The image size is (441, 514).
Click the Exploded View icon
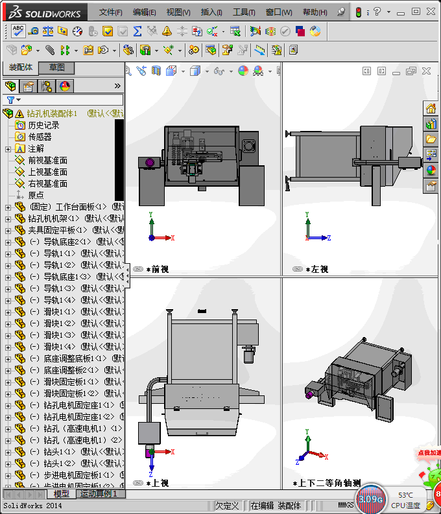(227, 50)
